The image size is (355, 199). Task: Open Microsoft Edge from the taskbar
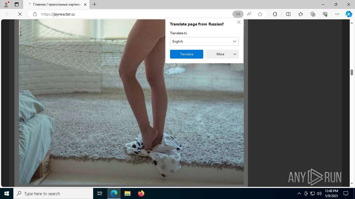114,193
